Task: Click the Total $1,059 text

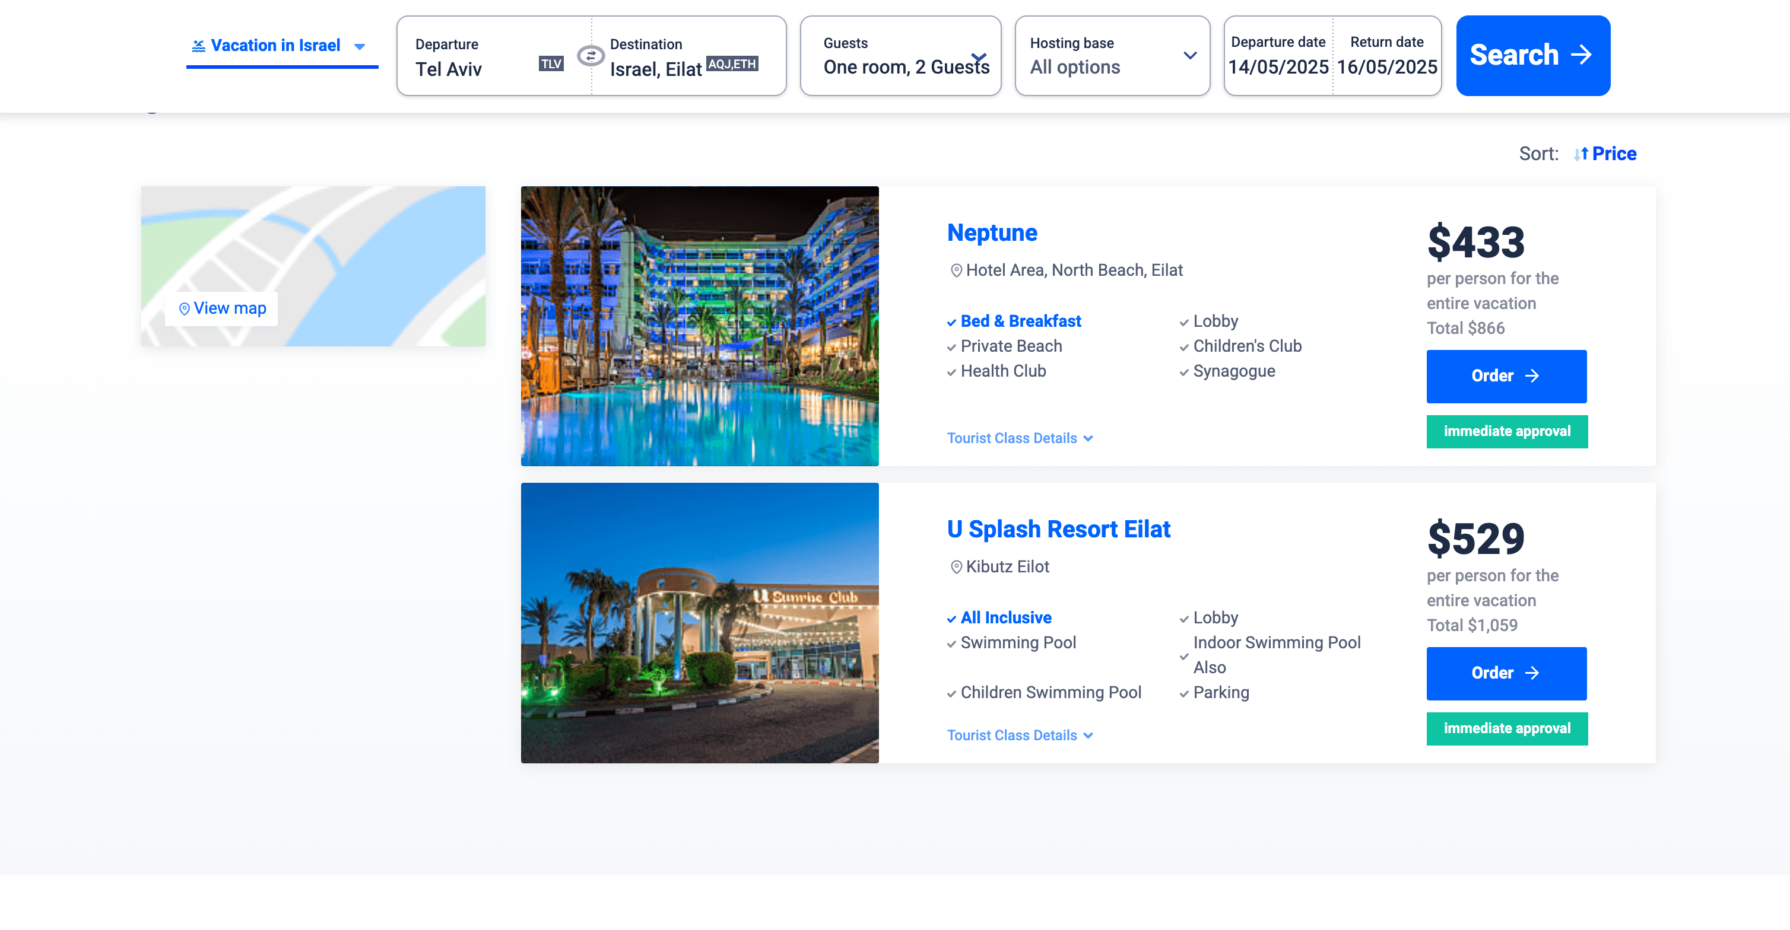Action: [x=1472, y=626]
